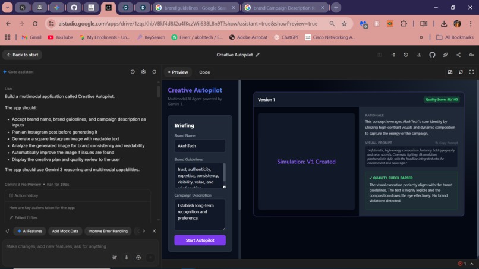Click the suggestions lightbulb icon
Viewport: 479px width, 269px height.
click(7, 231)
